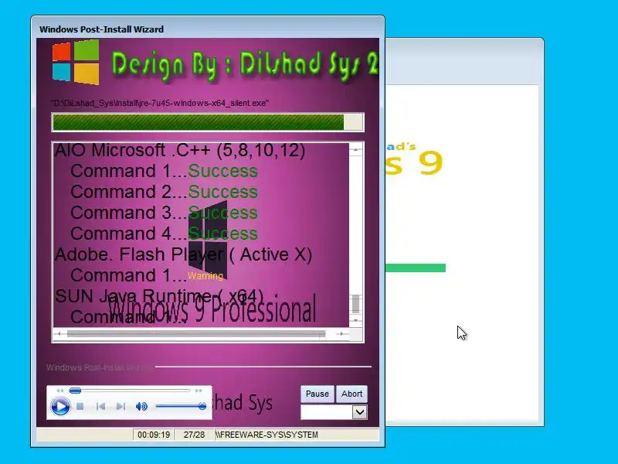The image size is (618, 464).
Task: Select 'Command 2...Success' log row
Action: pos(164,192)
